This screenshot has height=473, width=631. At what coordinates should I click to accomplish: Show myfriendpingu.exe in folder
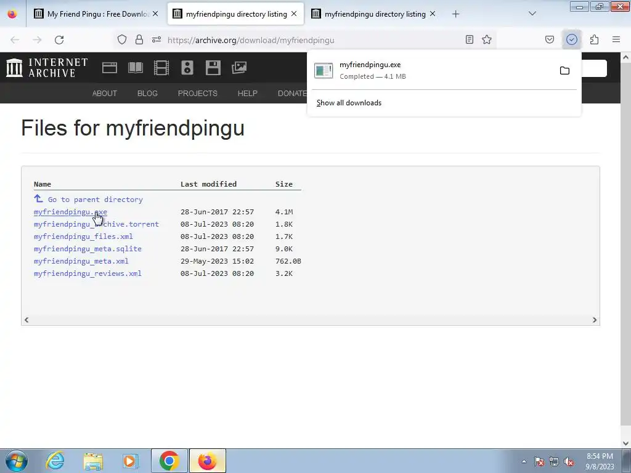pyautogui.click(x=564, y=71)
